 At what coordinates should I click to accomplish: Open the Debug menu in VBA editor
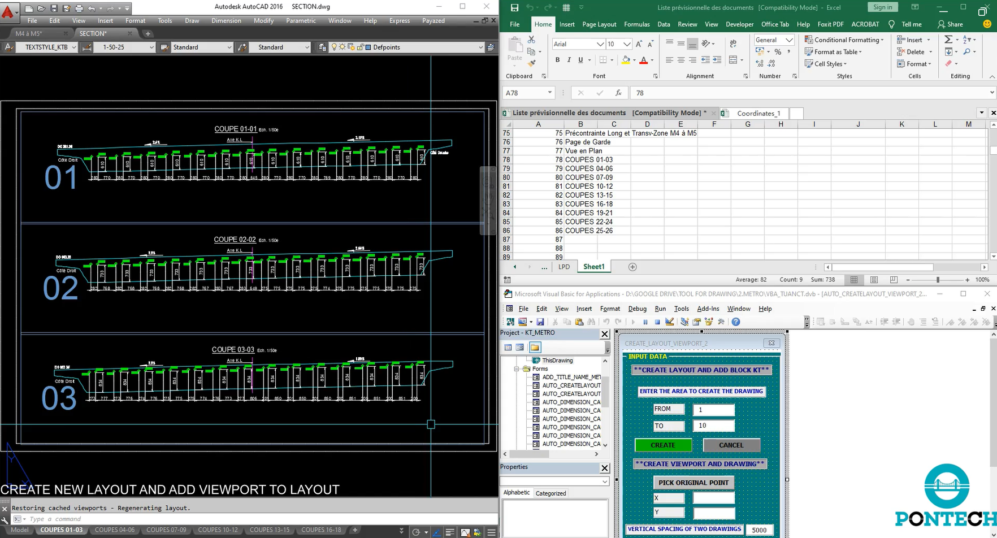pyautogui.click(x=637, y=309)
